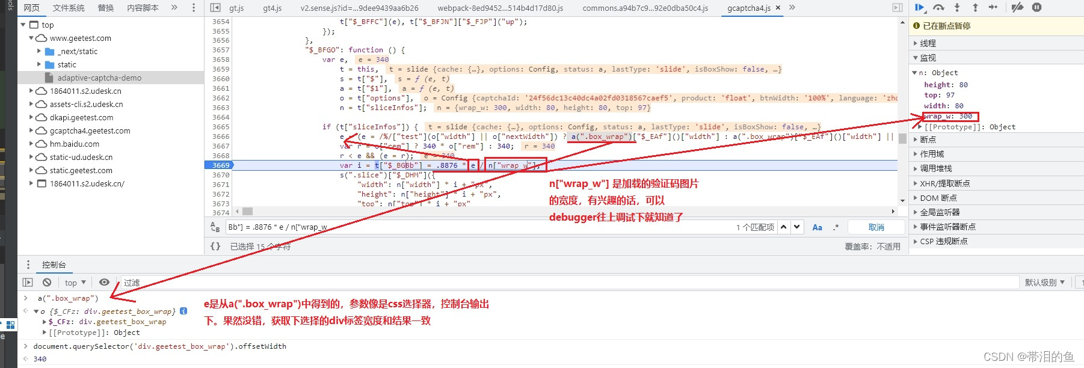Viewport: 1084px width, 368px height.
Task: Open the 默认级别 log level dropdown
Action: [x=1045, y=283]
